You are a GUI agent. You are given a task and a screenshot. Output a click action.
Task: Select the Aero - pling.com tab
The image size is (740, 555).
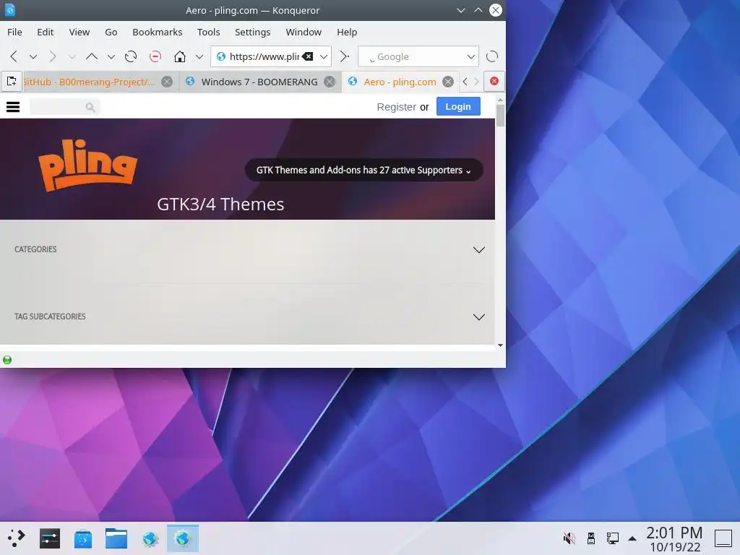(399, 82)
